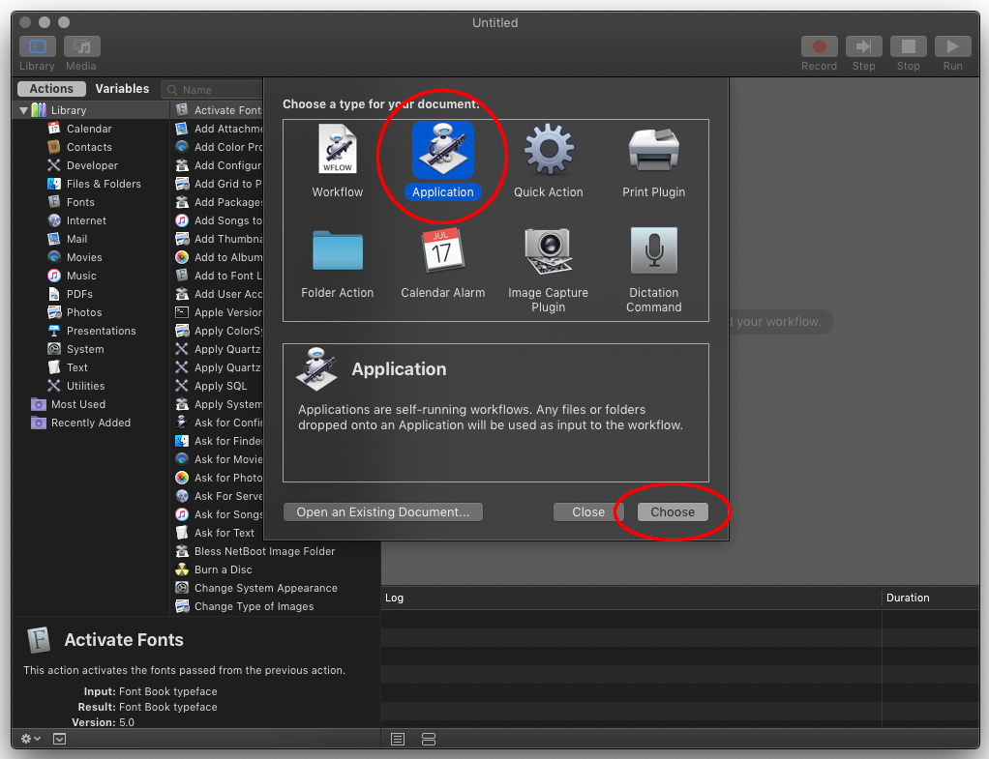Select the Ask for Text action

(224, 533)
